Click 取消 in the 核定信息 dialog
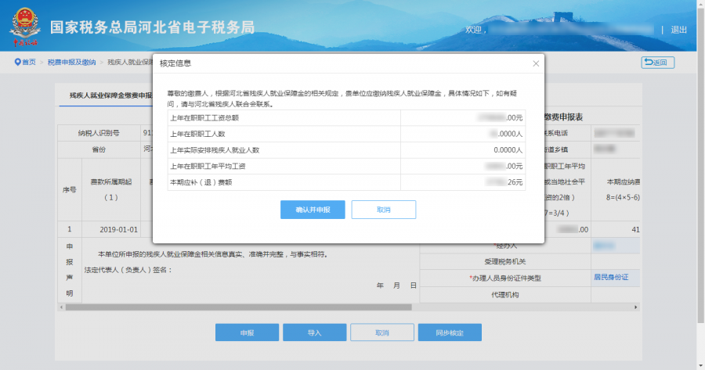The image size is (705, 370). click(x=383, y=210)
